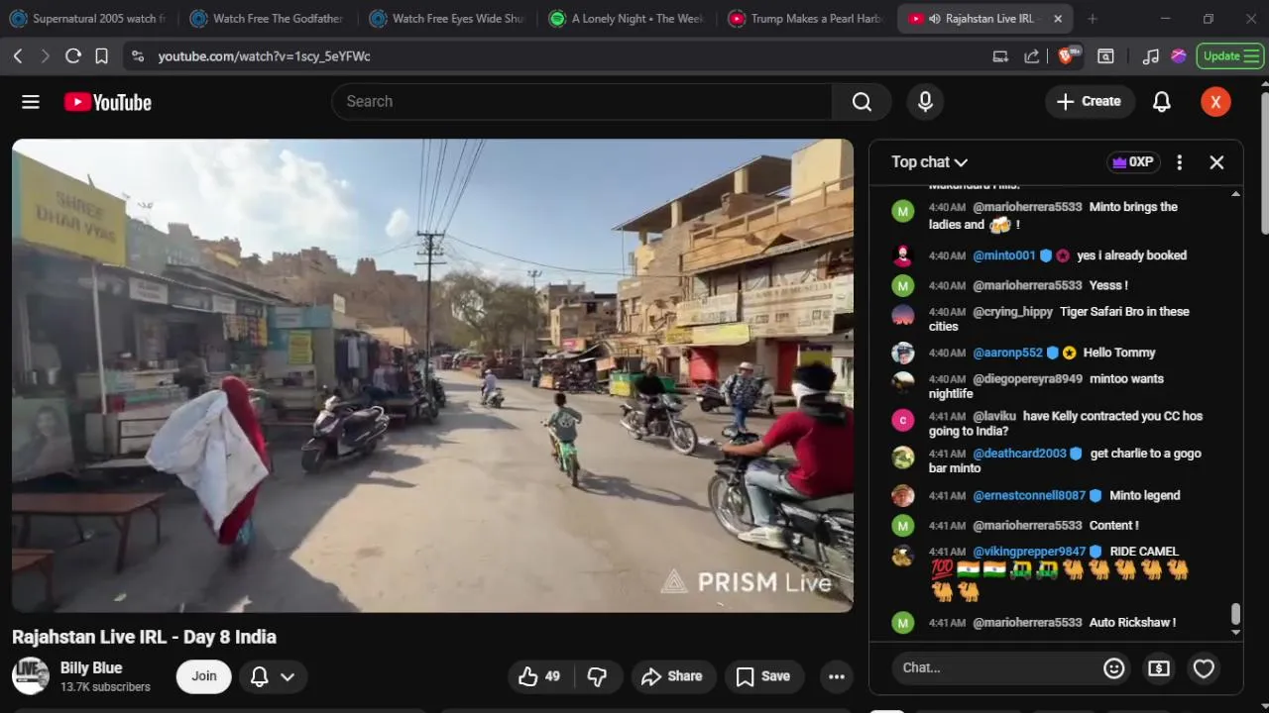Click the Join membership button
Viewport: 1269px width, 713px height.
coord(204,676)
